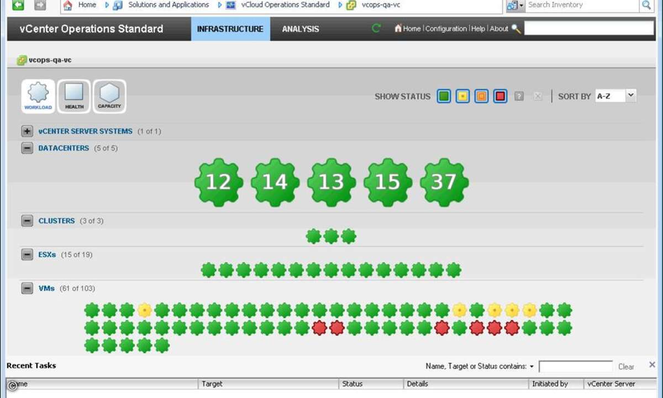Toggle orange status filter
The width and height of the screenshot is (663, 398).
pos(482,96)
